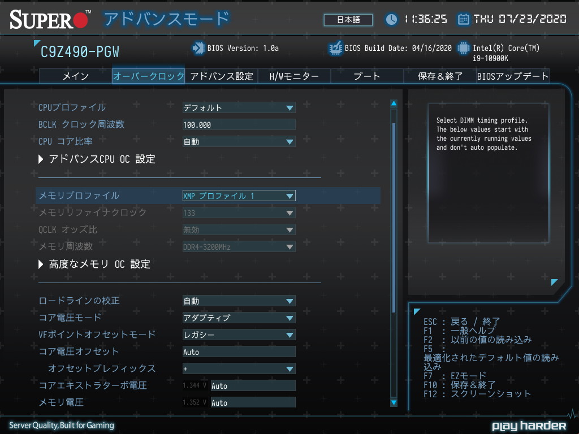Viewport: 579px width, 434px height.
Task: Click the F12 スクリーンショット hint
Action: pyautogui.click(x=477, y=394)
